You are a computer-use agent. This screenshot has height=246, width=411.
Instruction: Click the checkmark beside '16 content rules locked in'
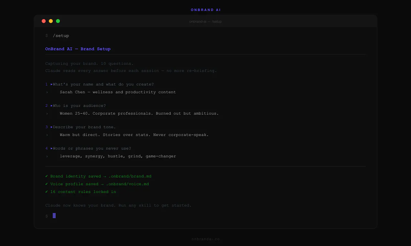point(47,192)
